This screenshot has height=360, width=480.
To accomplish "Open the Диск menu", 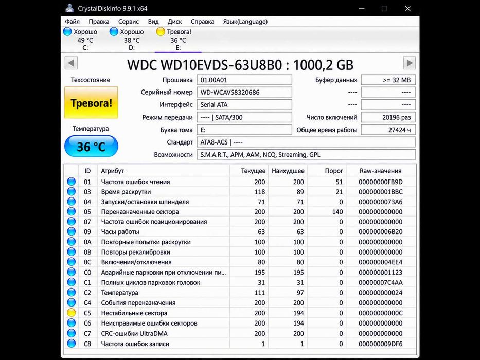I will click(175, 22).
